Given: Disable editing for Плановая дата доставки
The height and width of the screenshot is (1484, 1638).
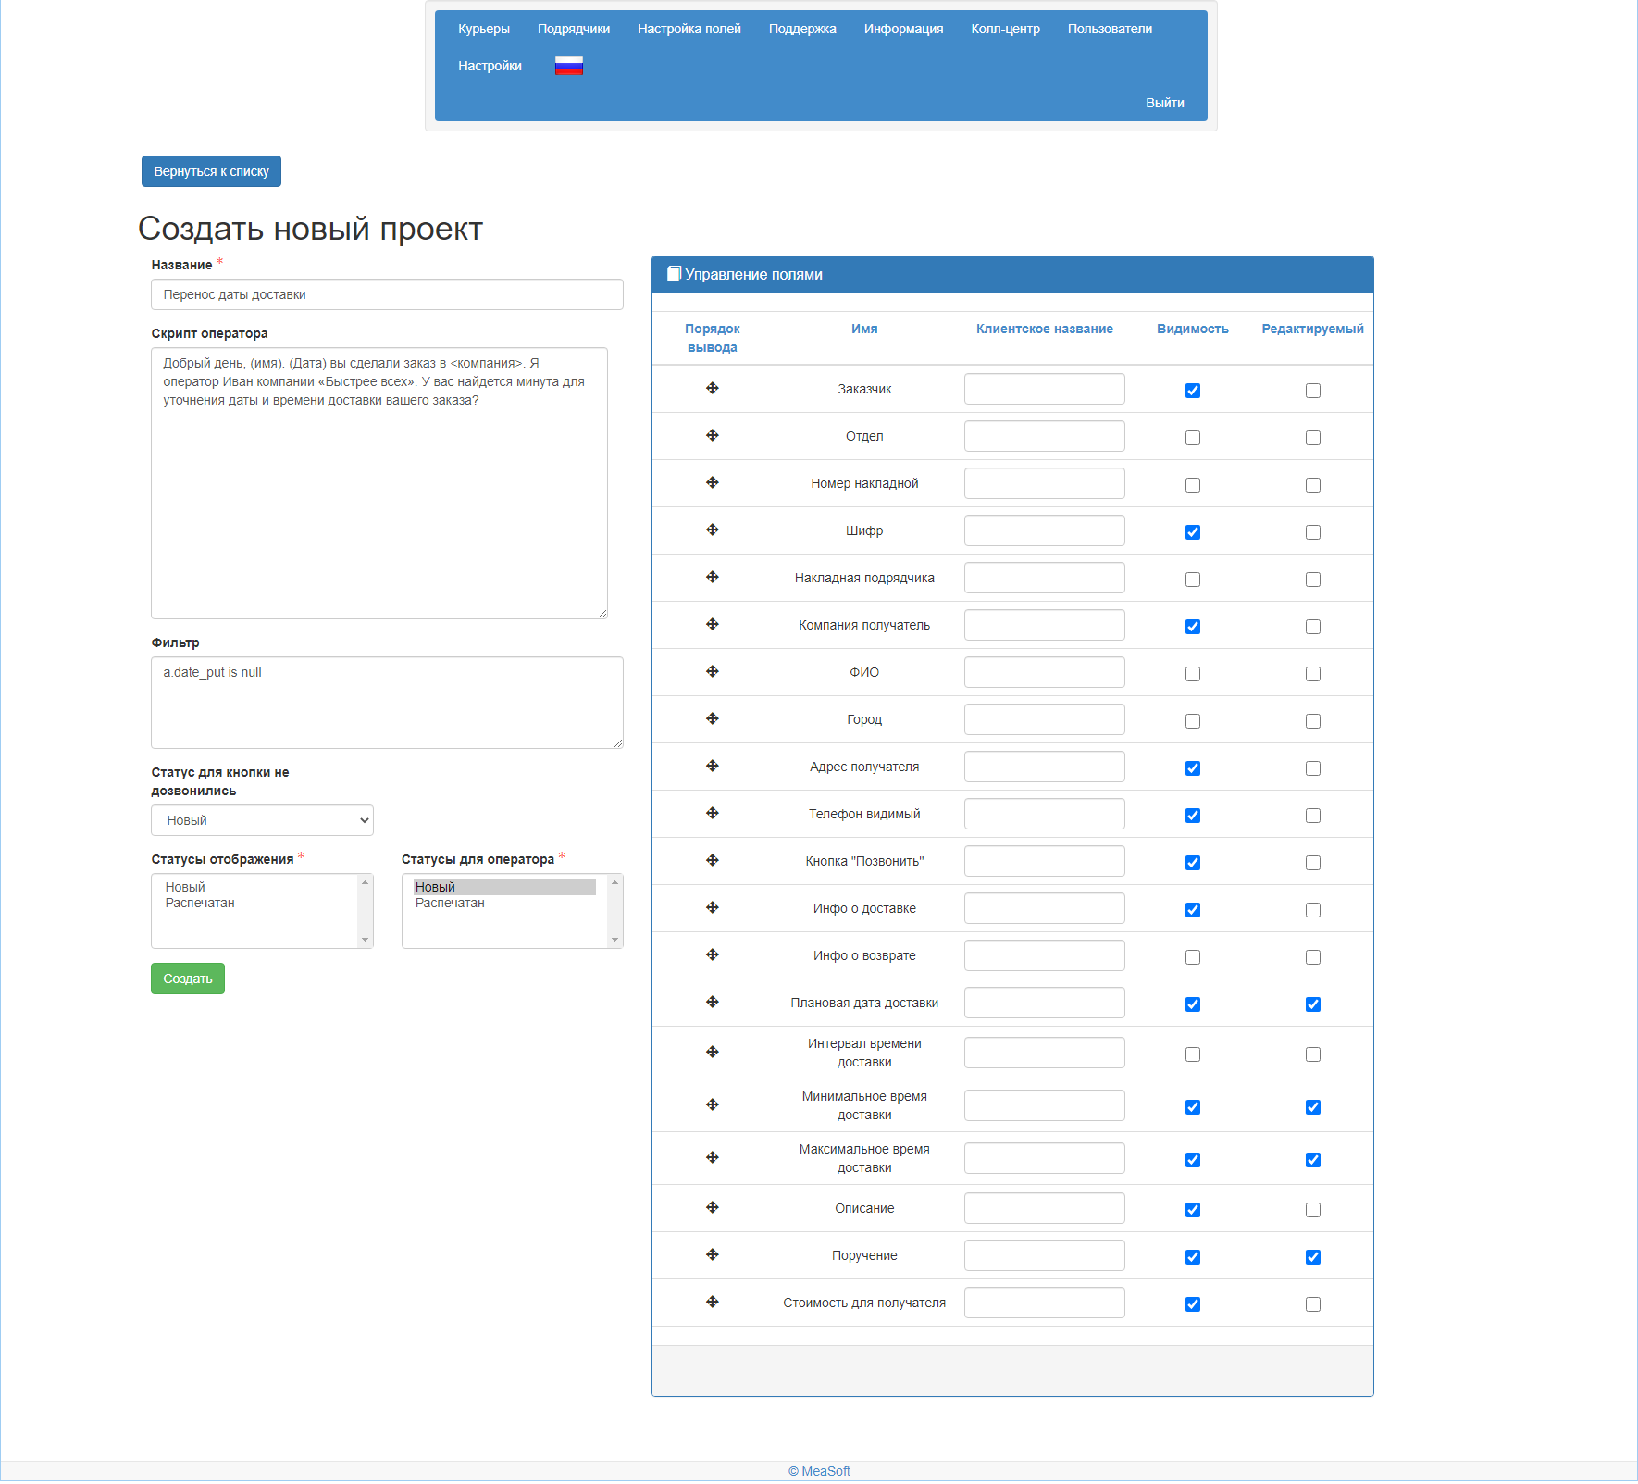Looking at the screenshot, I should [1313, 1004].
